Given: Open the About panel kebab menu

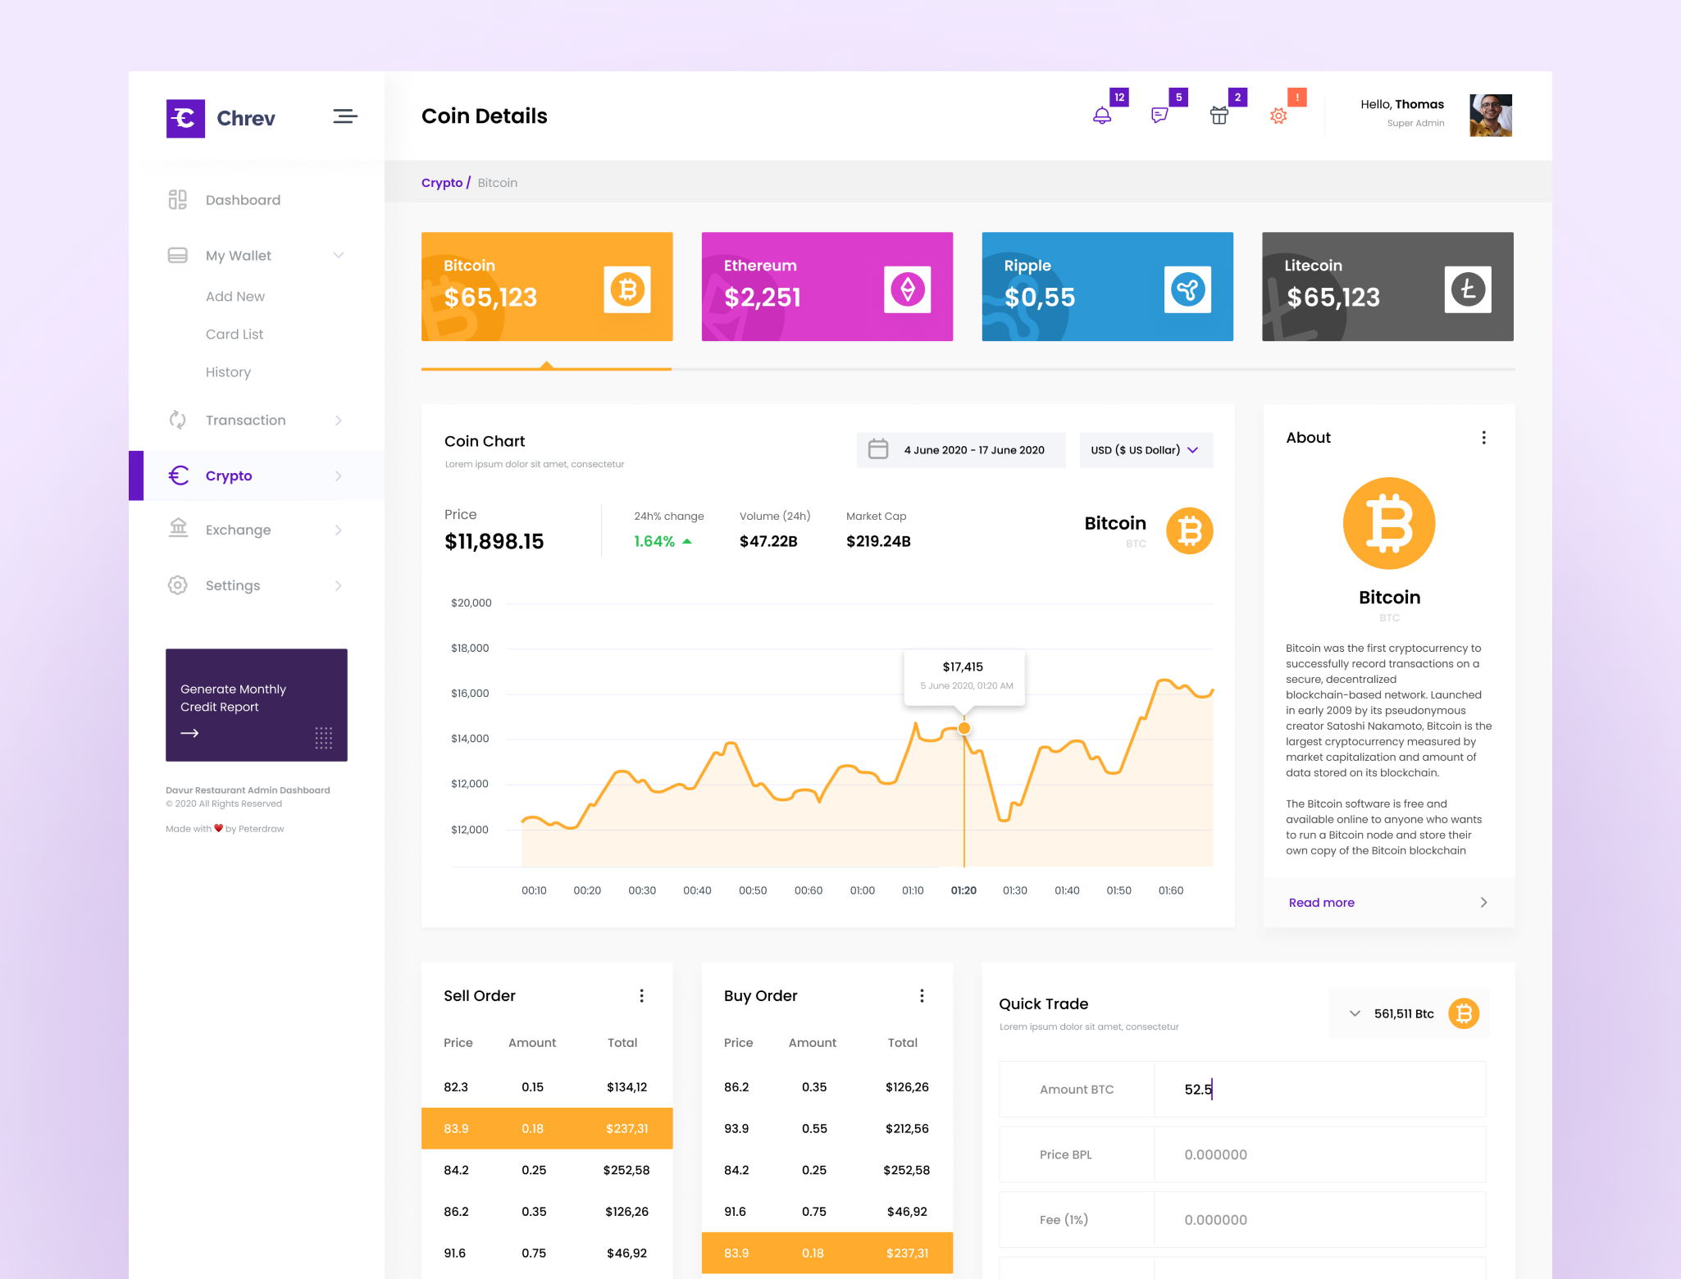Looking at the screenshot, I should click(x=1483, y=437).
